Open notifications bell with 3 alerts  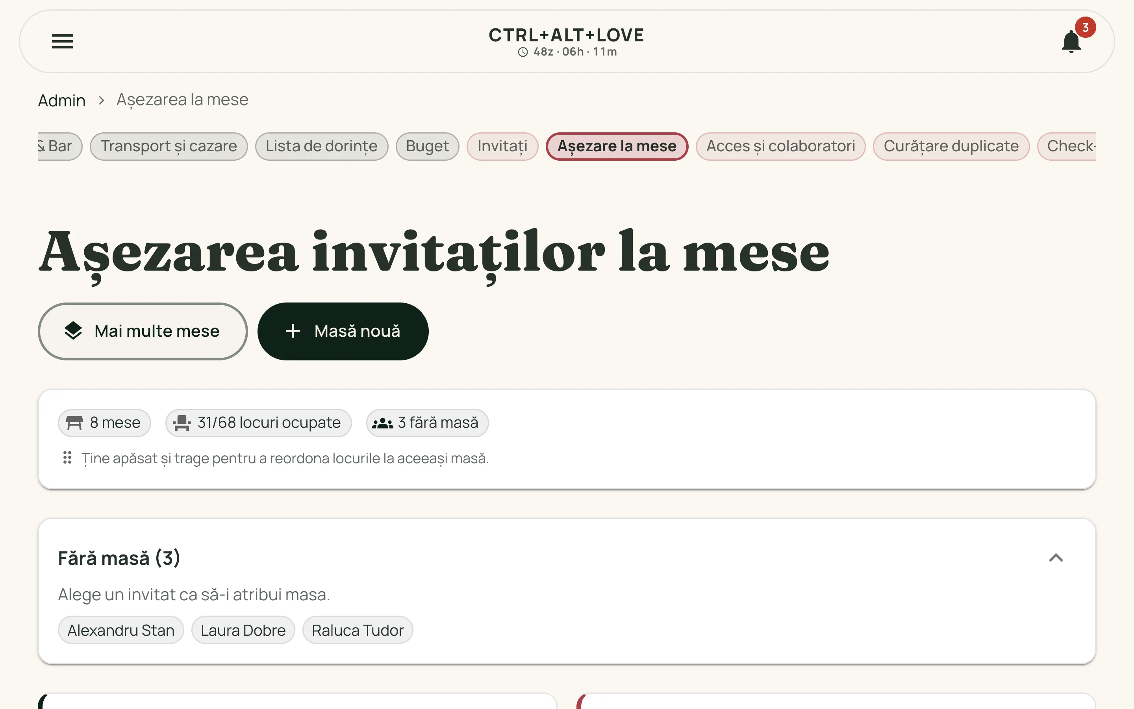(1071, 41)
